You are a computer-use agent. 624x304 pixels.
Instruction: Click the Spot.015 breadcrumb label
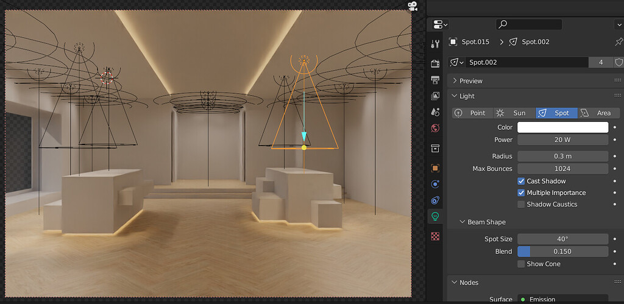[475, 42]
